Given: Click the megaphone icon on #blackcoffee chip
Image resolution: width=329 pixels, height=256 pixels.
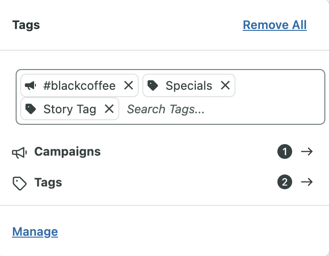Looking at the screenshot, I should pos(30,86).
